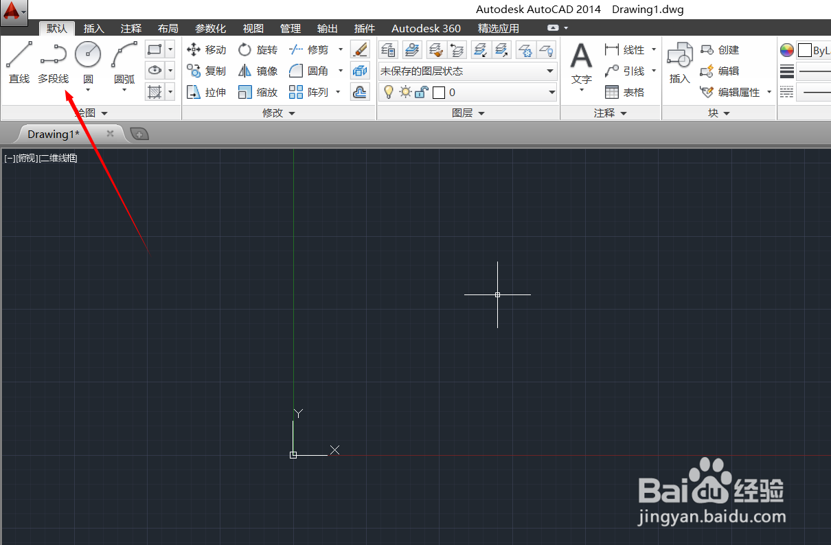Click the layer unisolate icon
This screenshot has height=545, width=831.
pos(502,49)
